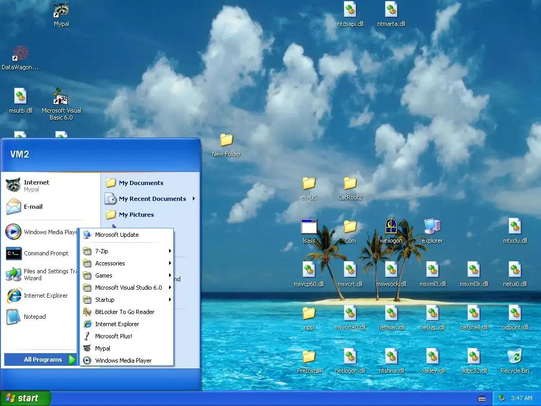Viewport: 541px width, 406px height.
Task: Open the CatRoot2 folder
Action: (x=350, y=188)
